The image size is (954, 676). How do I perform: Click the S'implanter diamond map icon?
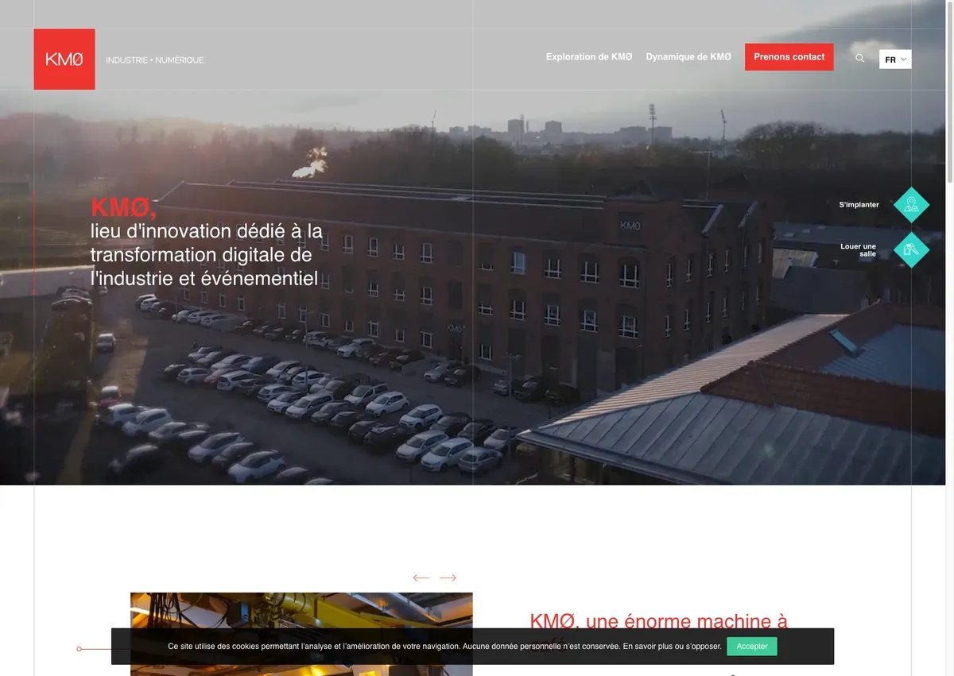coord(911,205)
